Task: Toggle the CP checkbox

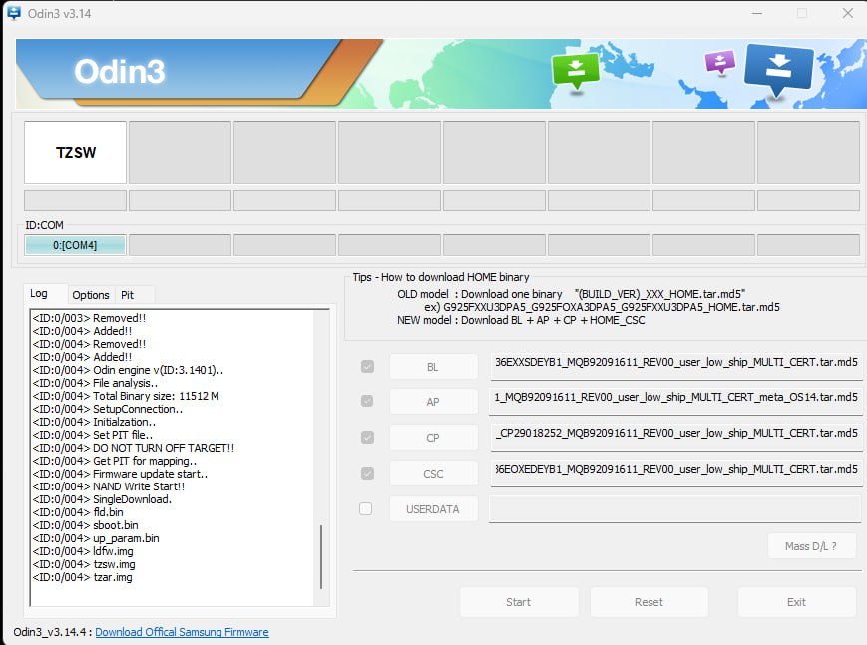Action: click(x=367, y=438)
